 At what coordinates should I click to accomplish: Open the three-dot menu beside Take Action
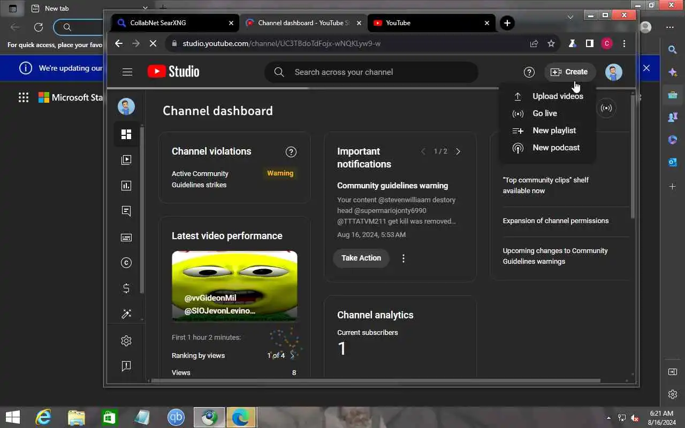click(x=404, y=258)
